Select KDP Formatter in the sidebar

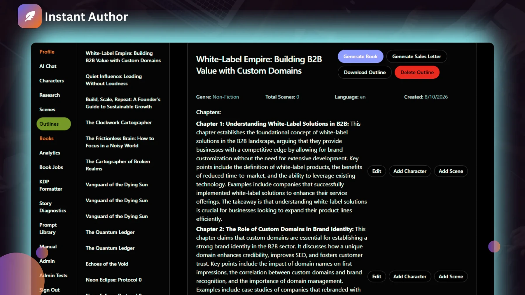[x=51, y=185]
